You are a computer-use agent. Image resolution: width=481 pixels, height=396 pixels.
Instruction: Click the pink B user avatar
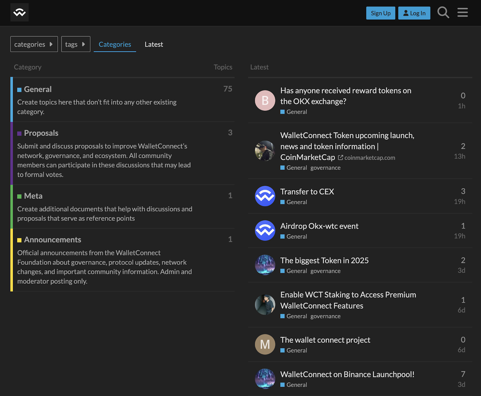point(265,101)
